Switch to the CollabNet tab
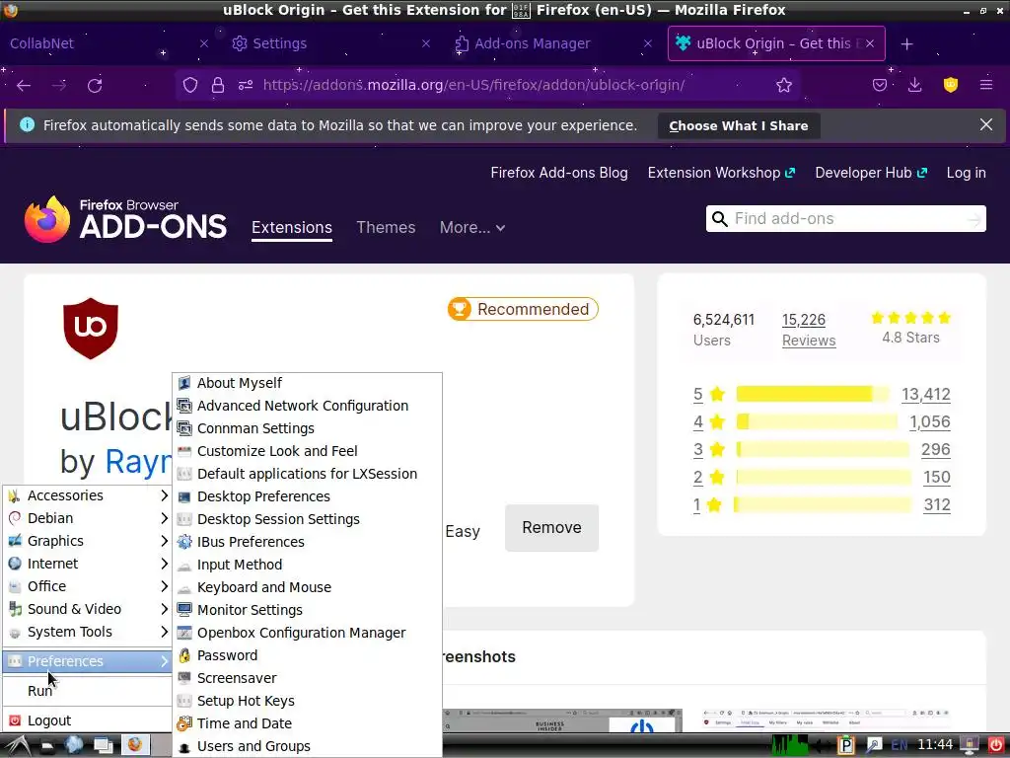The height and width of the screenshot is (758, 1010). (107, 43)
